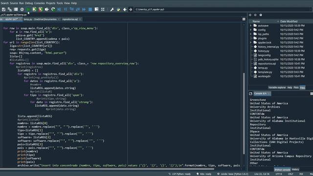Screen dimensions: 313x176
Task: Click debug step return icon
Action: click(78, 9)
